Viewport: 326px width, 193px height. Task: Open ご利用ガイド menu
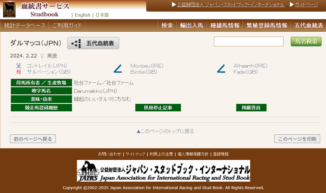pyautogui.click(x=67, y=25)
